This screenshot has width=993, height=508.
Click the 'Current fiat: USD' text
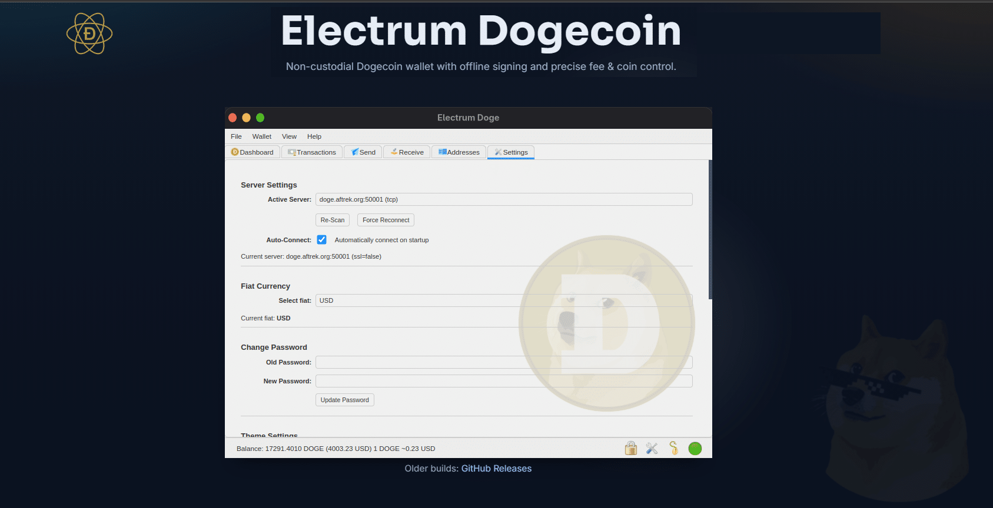(x=265, y=318)
